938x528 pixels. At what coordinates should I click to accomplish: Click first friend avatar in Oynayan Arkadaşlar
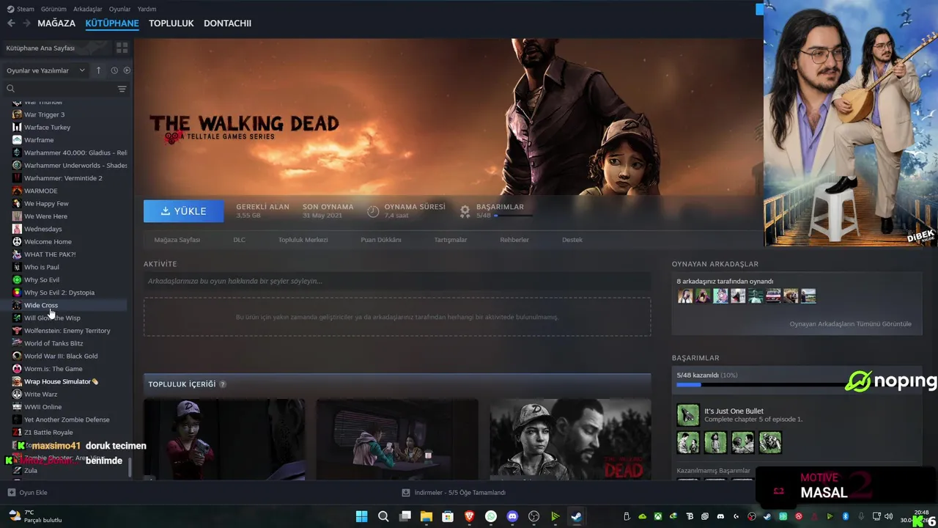tap(685, 296)
